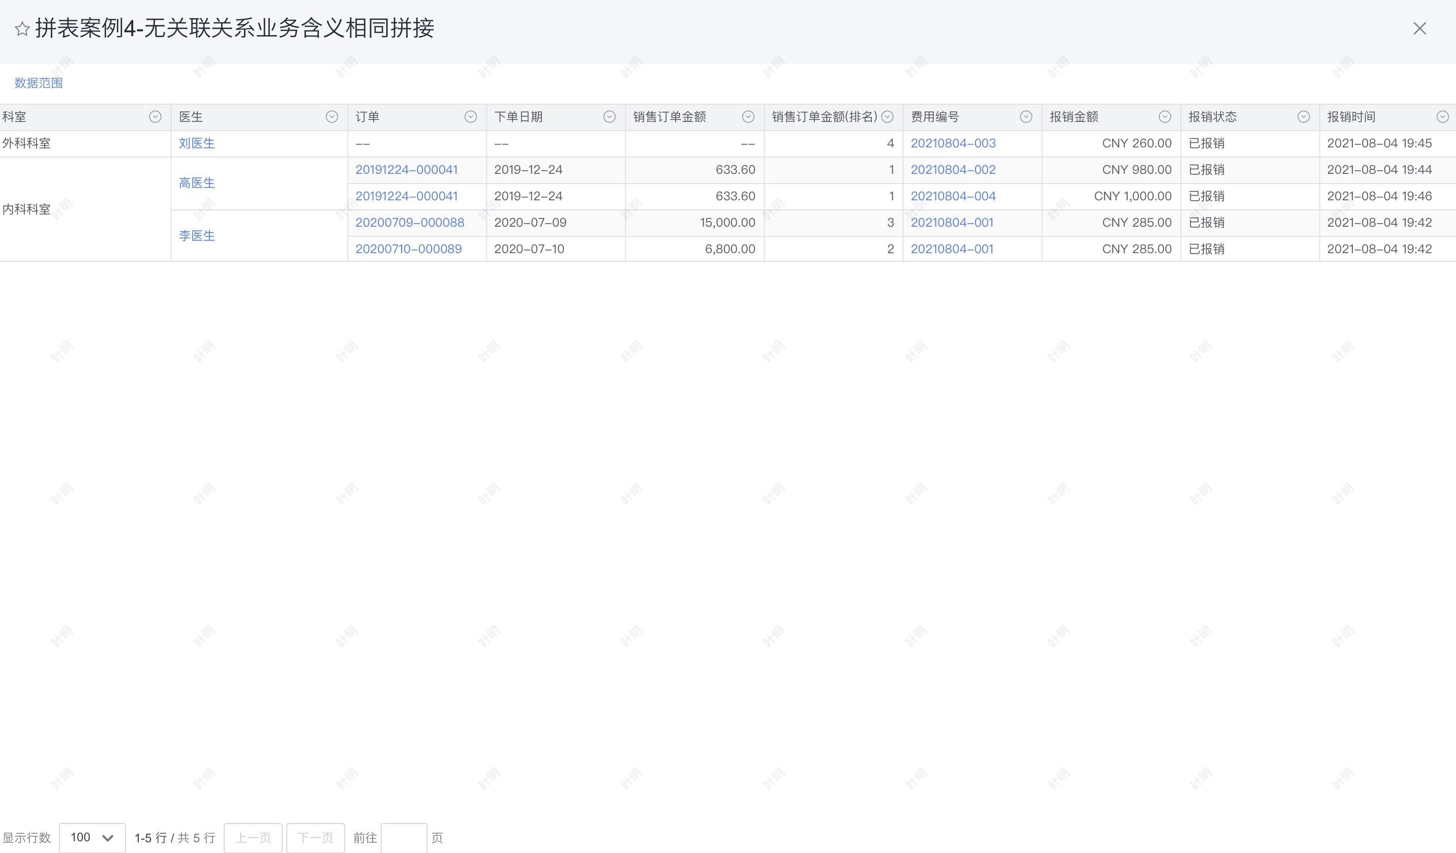Open the 费用编号 column filter dropdown
Viewport: 1456px width, 853px height.
tap(1025, 117)
